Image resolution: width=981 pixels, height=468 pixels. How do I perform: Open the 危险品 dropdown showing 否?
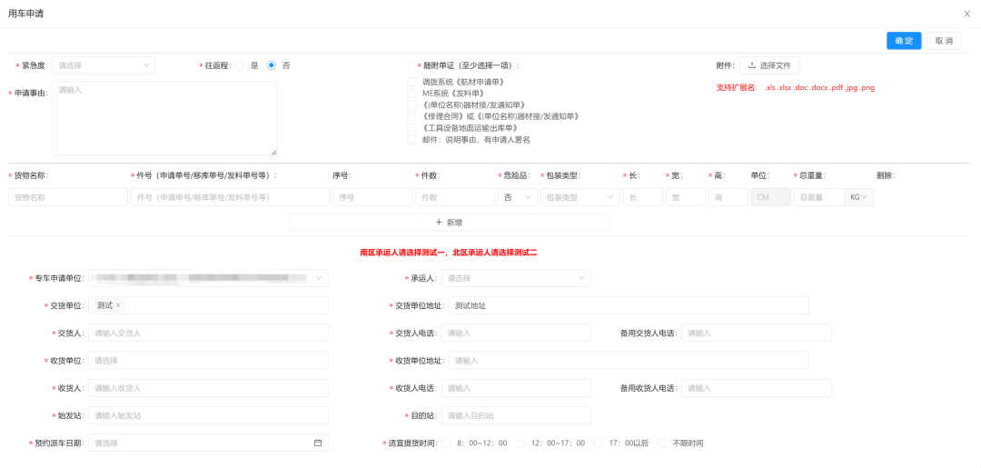[518, 197]
